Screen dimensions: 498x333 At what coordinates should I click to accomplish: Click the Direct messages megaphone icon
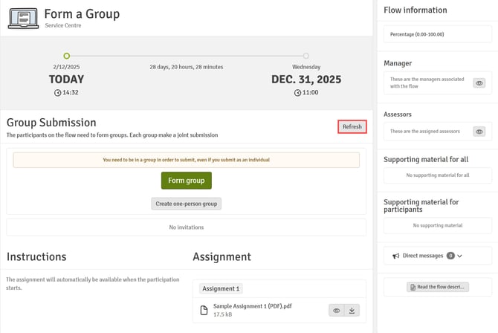point(395,256)
